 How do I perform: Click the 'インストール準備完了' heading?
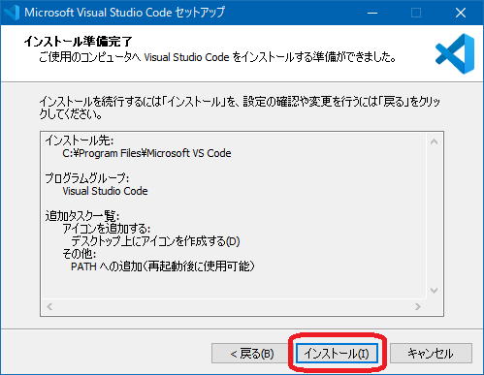tap(78, 42)
